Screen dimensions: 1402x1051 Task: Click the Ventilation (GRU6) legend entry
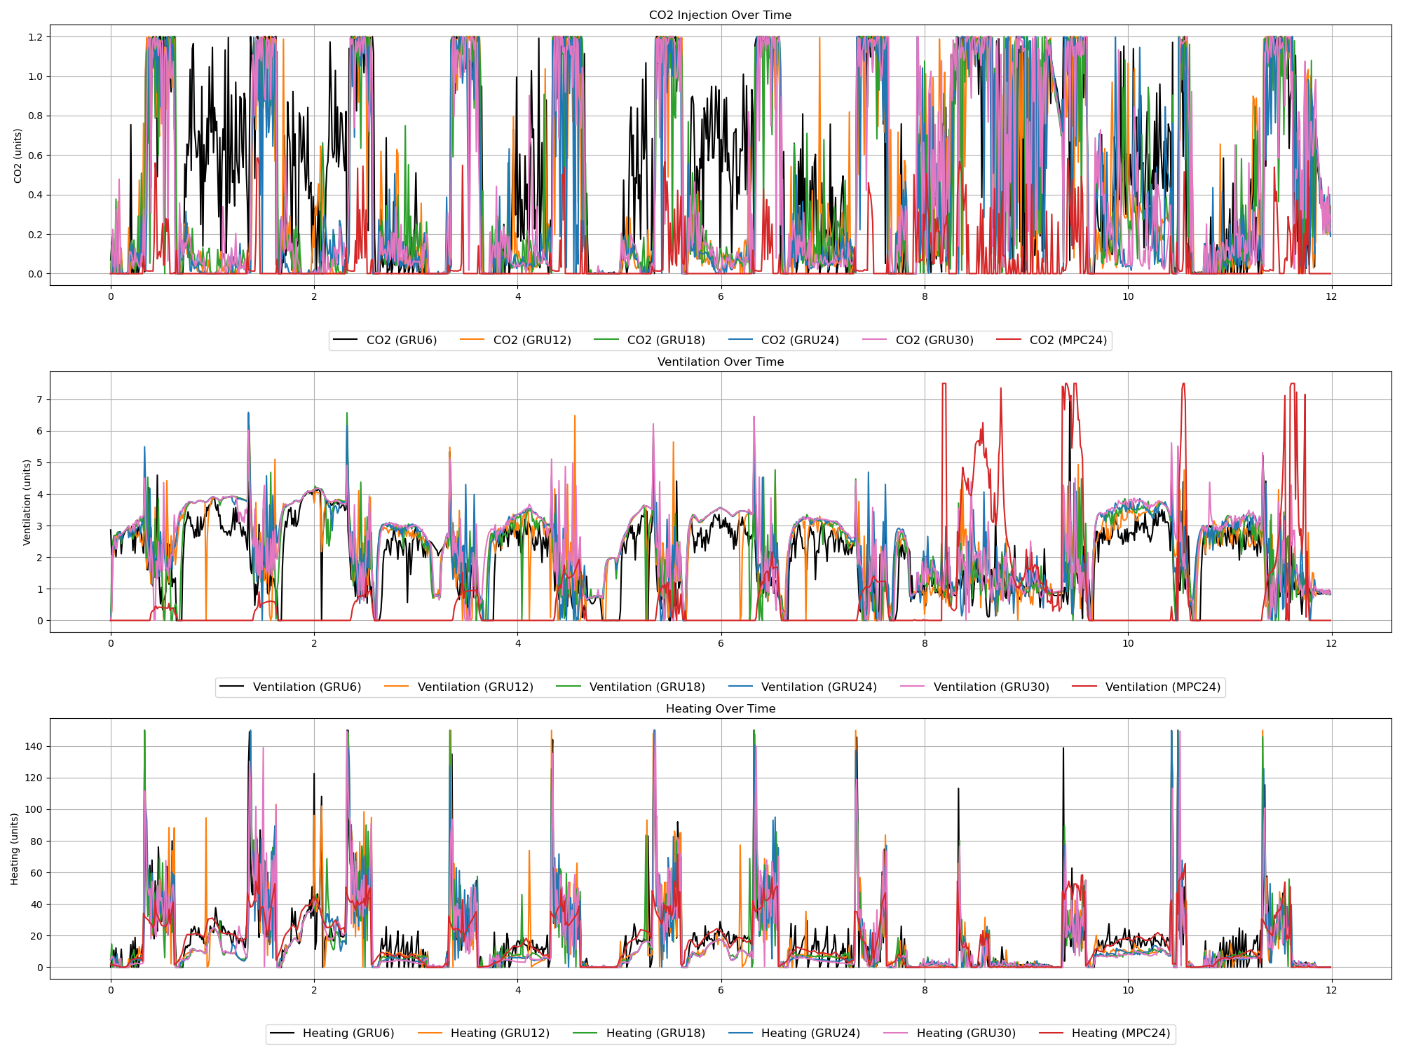click(306, 687)
